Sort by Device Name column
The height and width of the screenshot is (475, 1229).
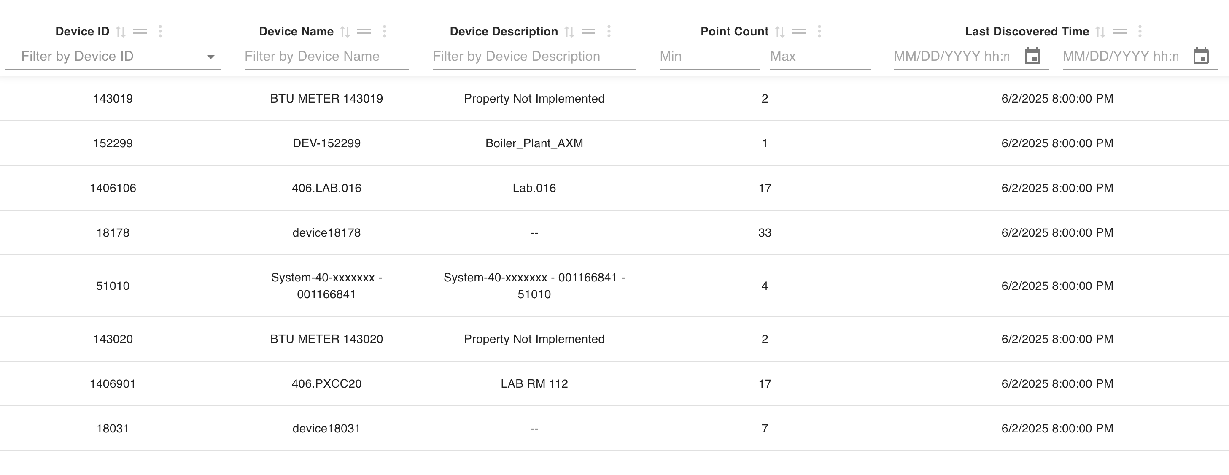(345, 32)
